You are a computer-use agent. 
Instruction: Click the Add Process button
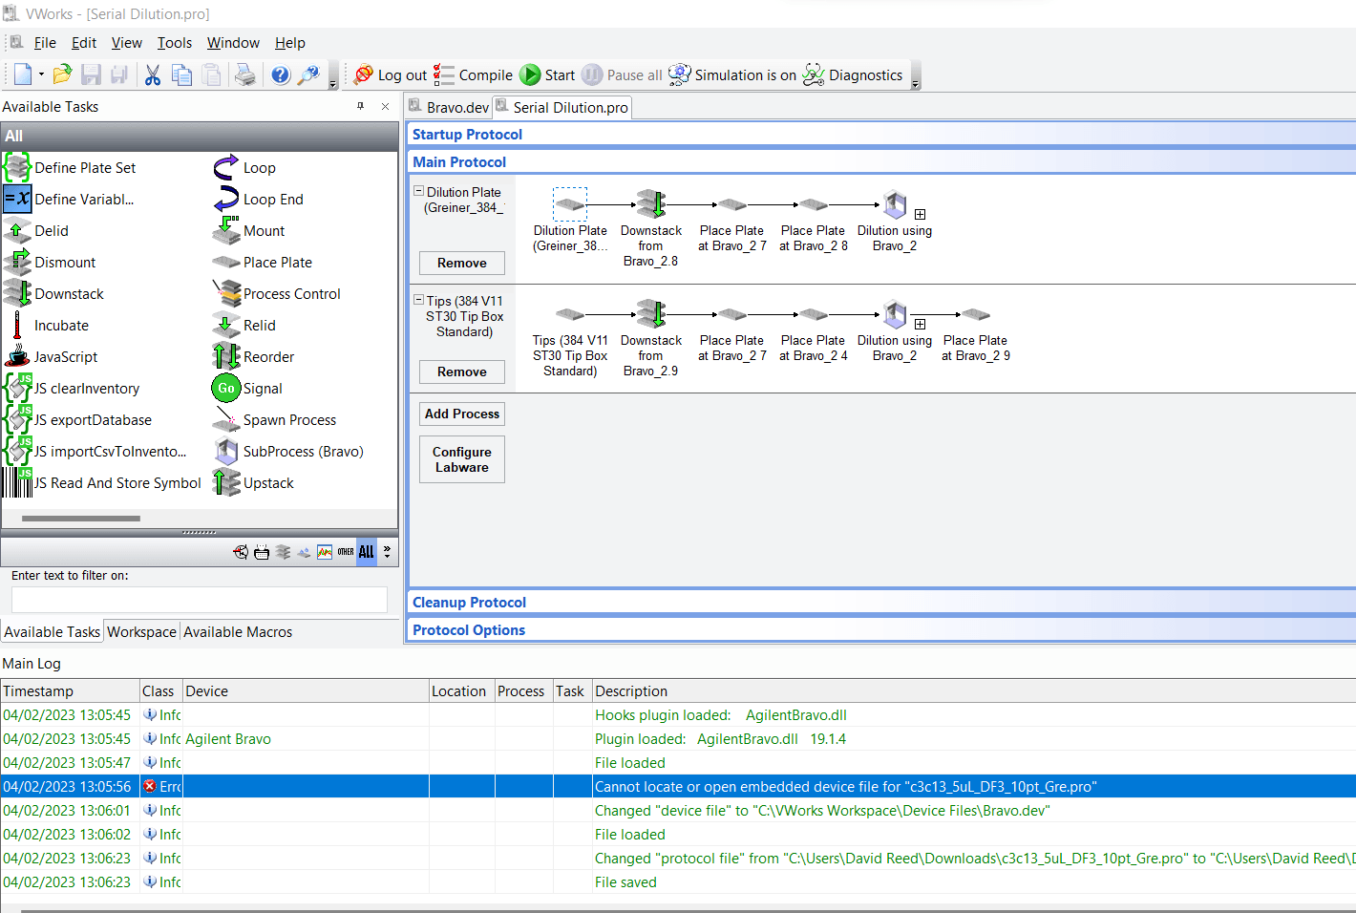[x=462, y=414]
